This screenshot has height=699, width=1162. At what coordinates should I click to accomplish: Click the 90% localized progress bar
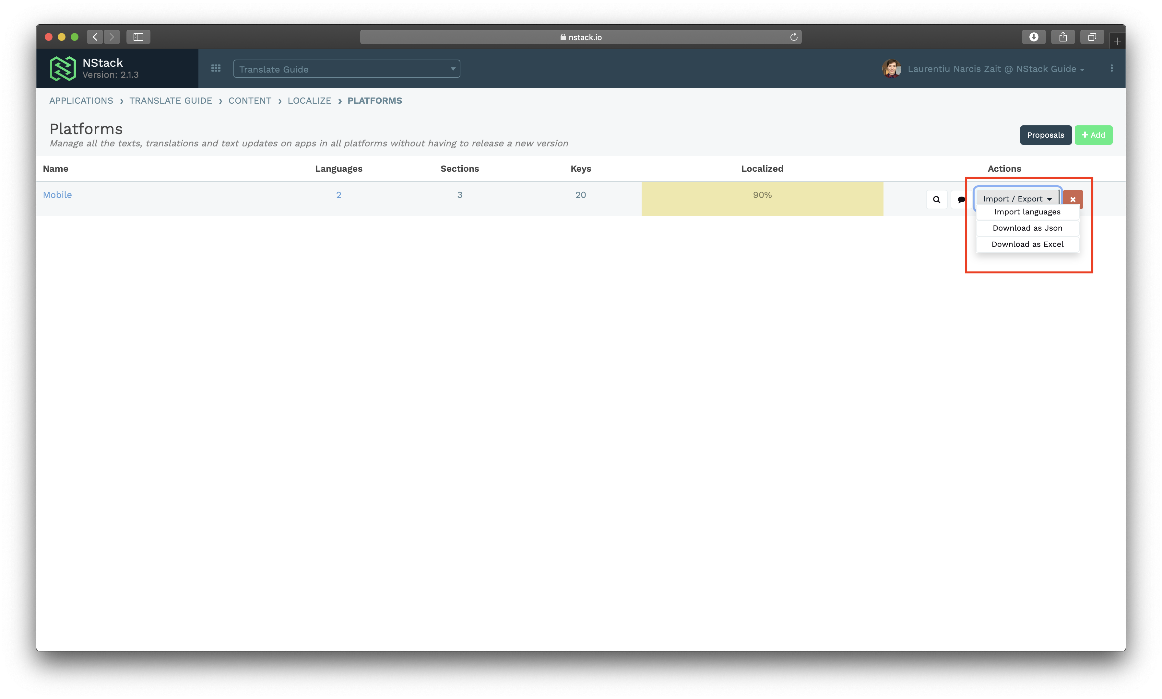[762, 199]
